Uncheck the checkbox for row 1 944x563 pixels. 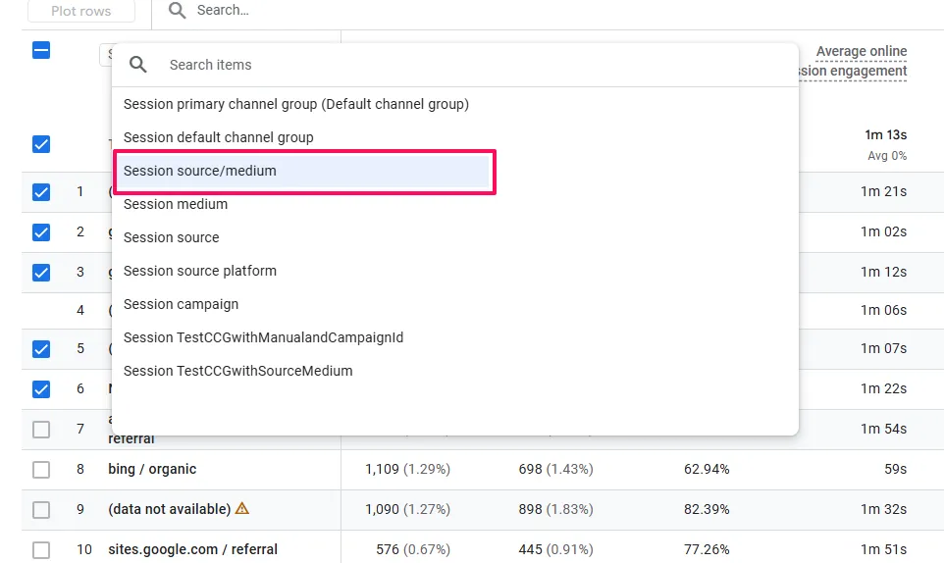click(41, 192)
